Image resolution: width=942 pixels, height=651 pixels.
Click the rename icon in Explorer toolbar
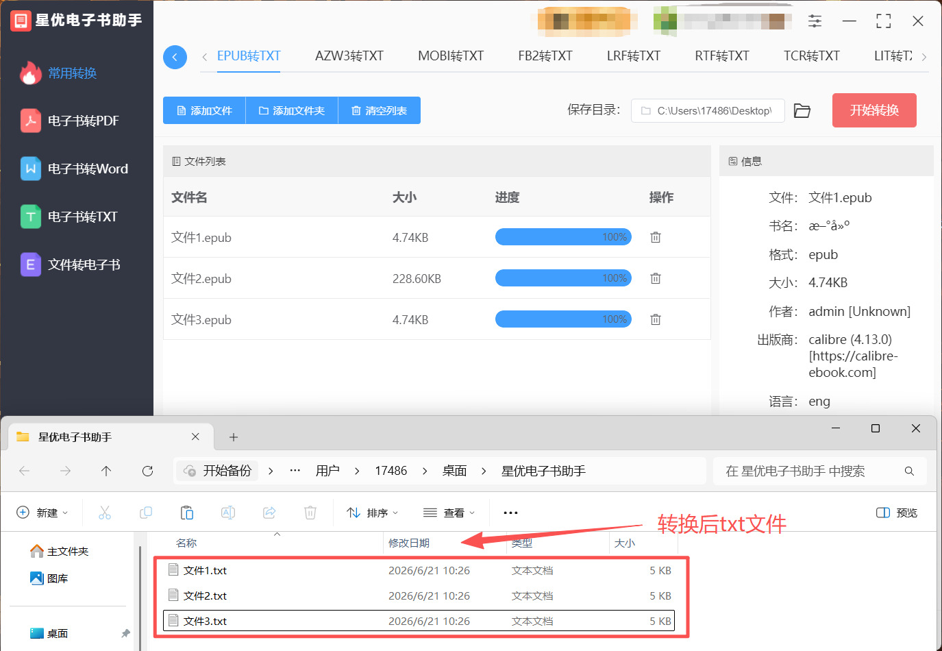tap(228, 513)
